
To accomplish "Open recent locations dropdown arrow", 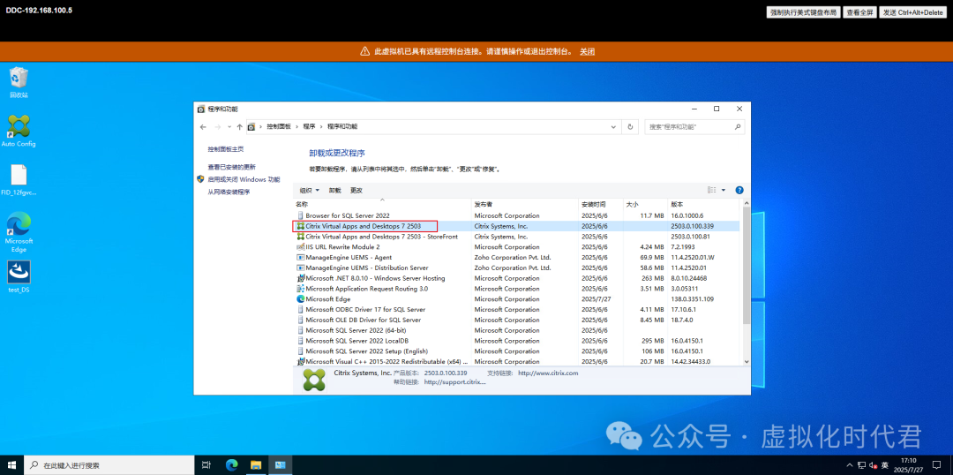I will click(x=229, y=127).
